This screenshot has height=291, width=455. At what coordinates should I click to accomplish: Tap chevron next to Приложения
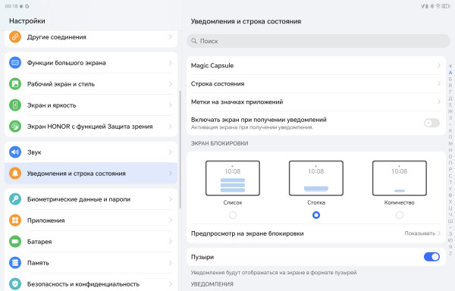(171, 220)
